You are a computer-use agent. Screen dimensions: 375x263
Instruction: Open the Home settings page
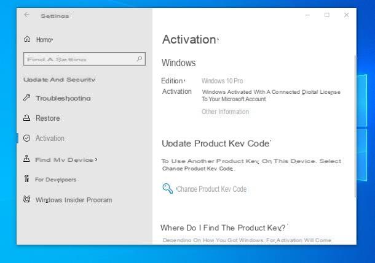point(44,40)
